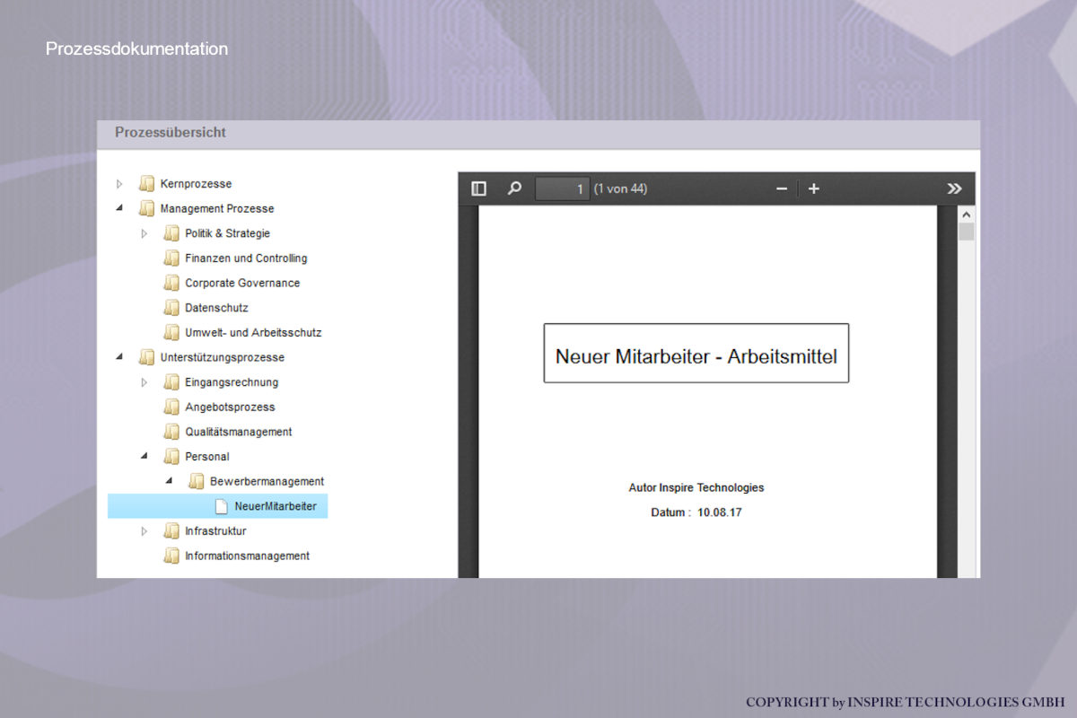Expand the Kernprozesse tree node
Screen dimensions: 1077x718
(x=120, y=184)
